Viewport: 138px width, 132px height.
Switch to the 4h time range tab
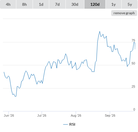point(8,4)
